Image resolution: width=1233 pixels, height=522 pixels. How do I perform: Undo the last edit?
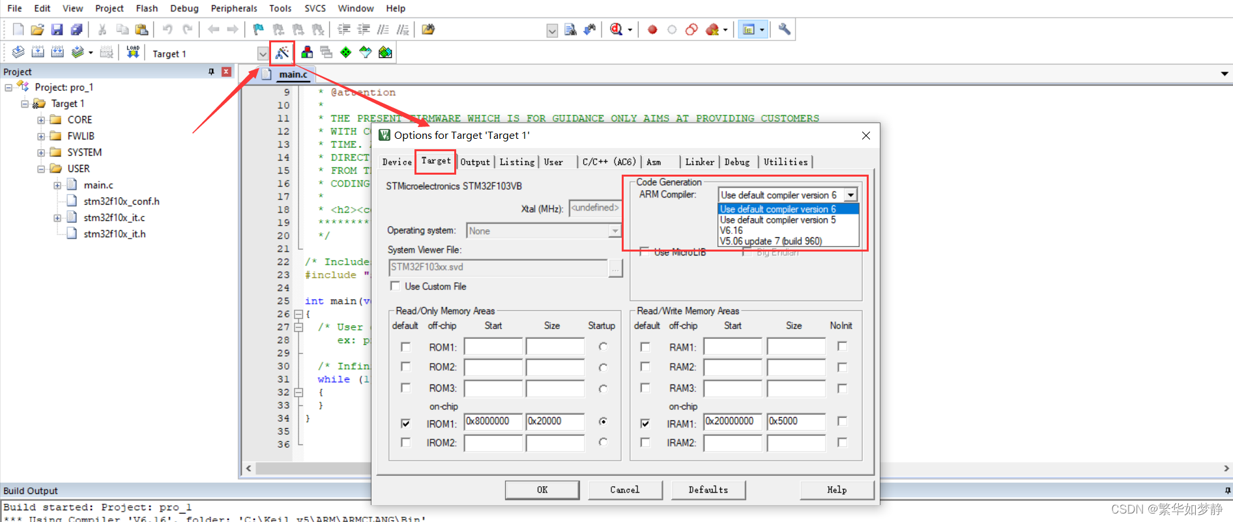[x=167, y=29]
